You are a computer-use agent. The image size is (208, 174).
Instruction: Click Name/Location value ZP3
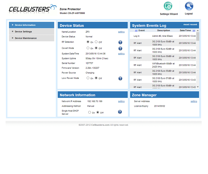pyautogui.click(x=88, y=32)
